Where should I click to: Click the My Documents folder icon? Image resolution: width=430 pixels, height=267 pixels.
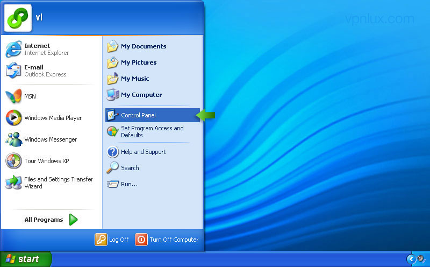pos(112,46)
